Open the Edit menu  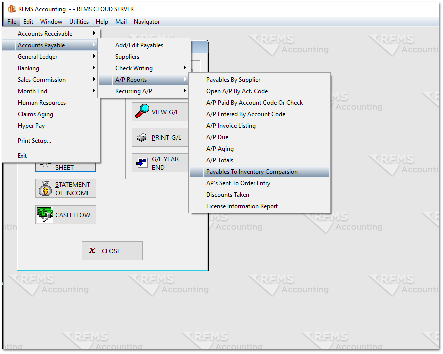click(x=28, y=22)
